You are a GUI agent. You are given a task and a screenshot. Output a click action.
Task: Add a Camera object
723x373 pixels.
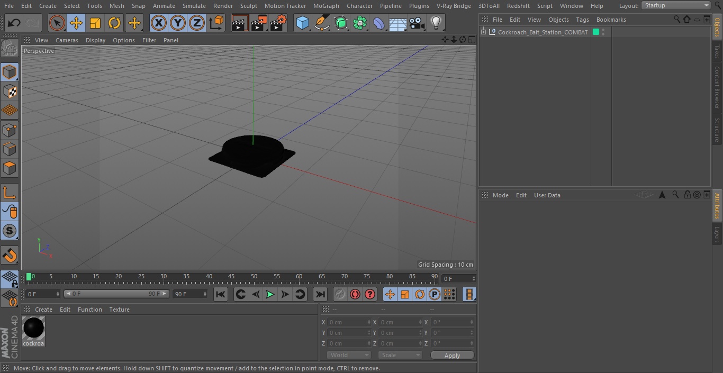coord(417,23)
